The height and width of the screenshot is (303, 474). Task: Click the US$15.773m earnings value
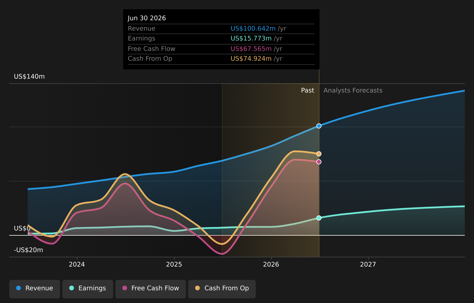click(x=251, y=38)
